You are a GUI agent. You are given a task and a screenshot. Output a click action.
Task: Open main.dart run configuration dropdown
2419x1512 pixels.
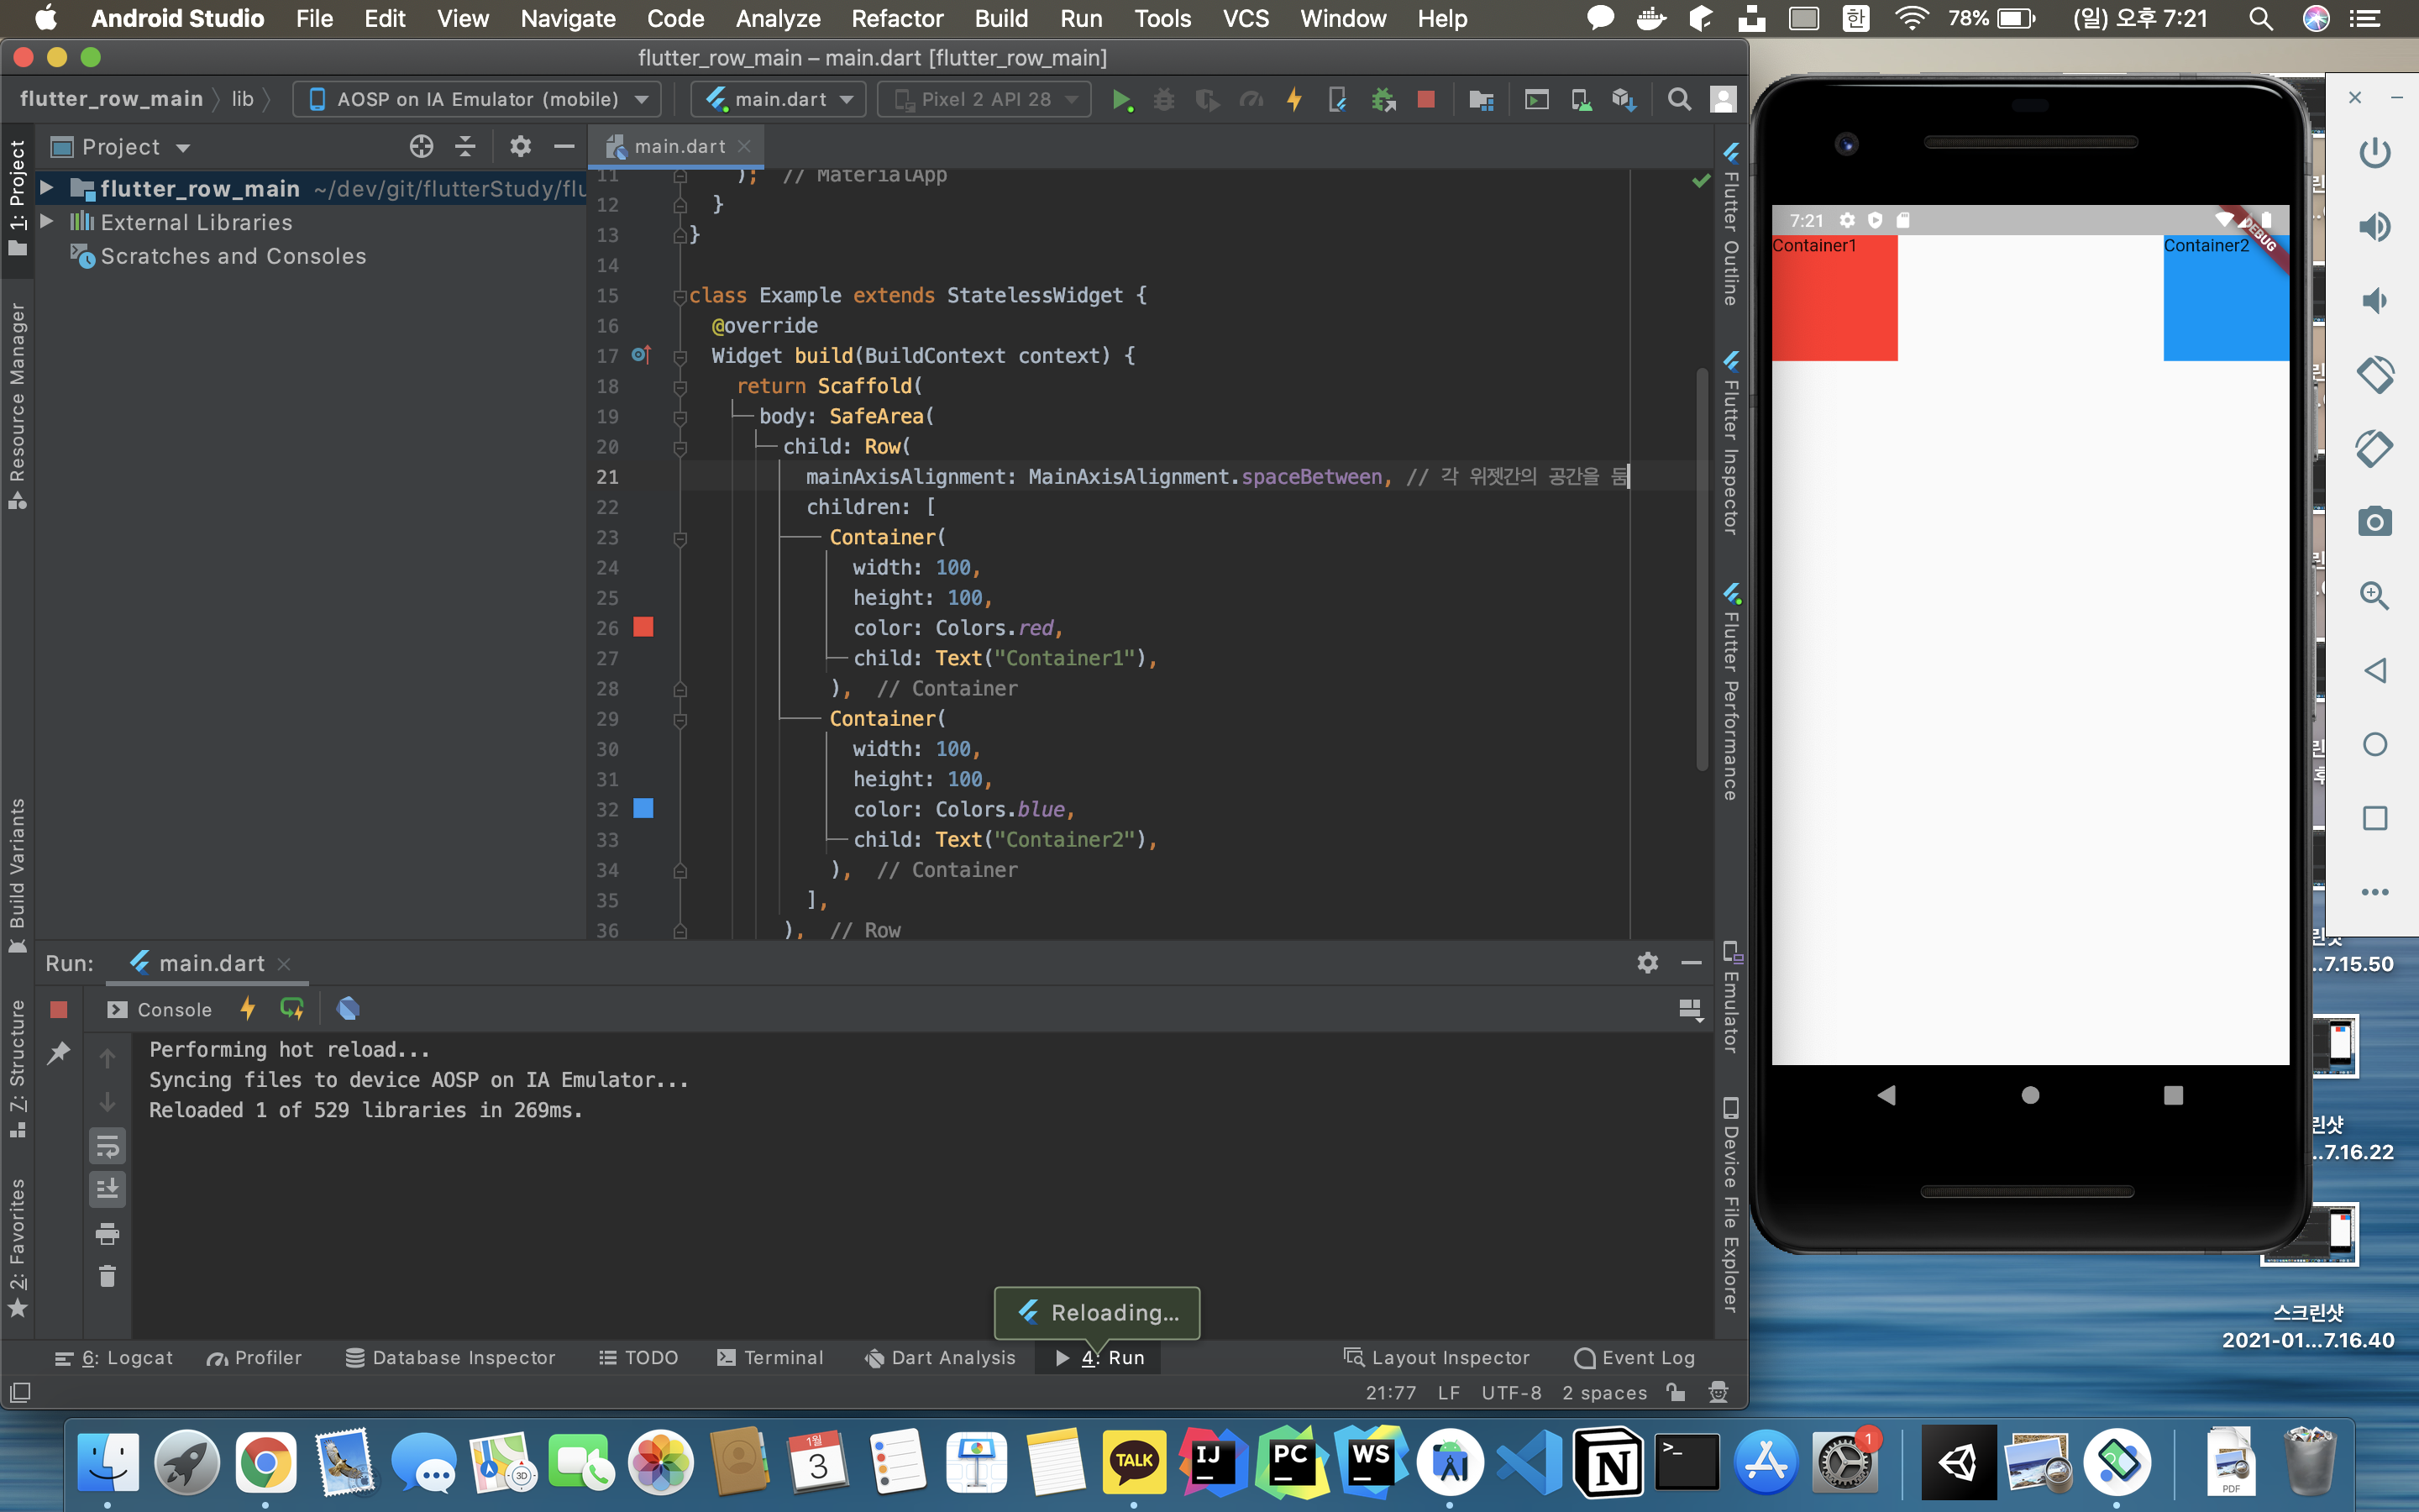(779, 99)
